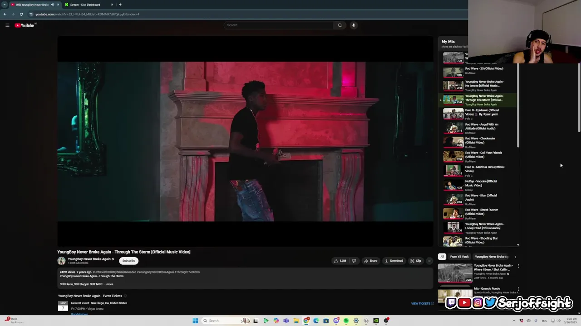
Task: Start voice search with the microphone icon
Action: click(354, 25)
